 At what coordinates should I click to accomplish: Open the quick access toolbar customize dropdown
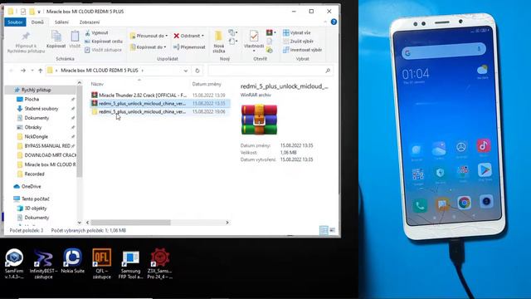39,12
